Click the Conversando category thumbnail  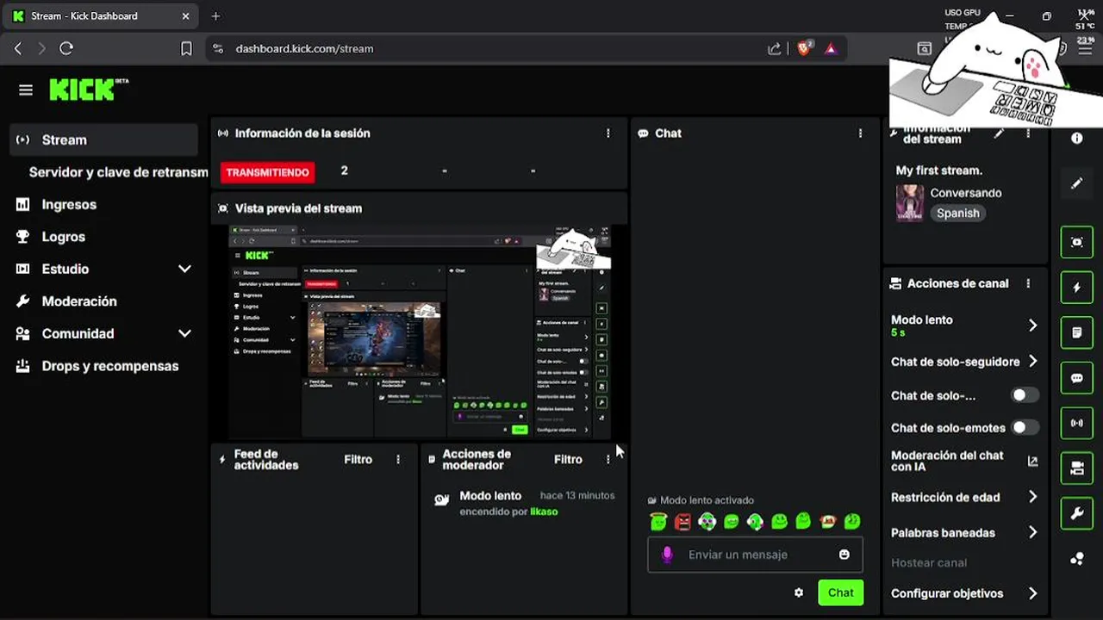coord(910,203)
